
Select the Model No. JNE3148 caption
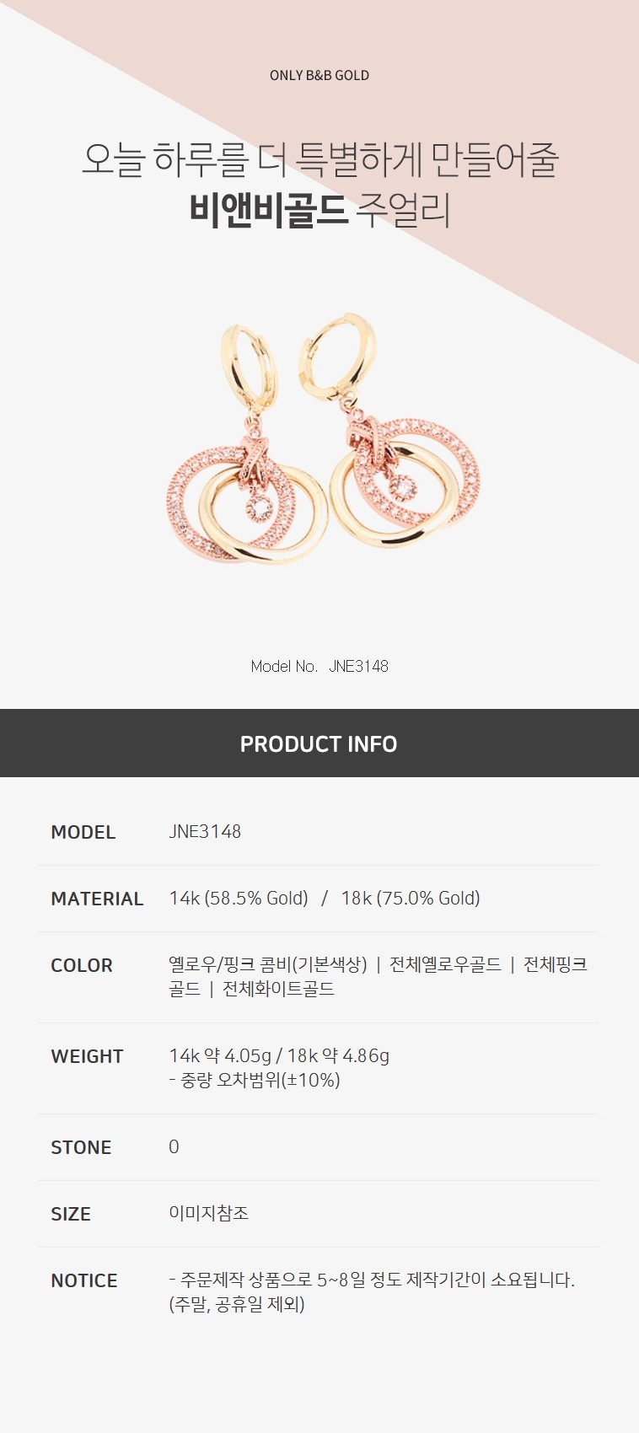pyautogui.click(x=319, y=666)
